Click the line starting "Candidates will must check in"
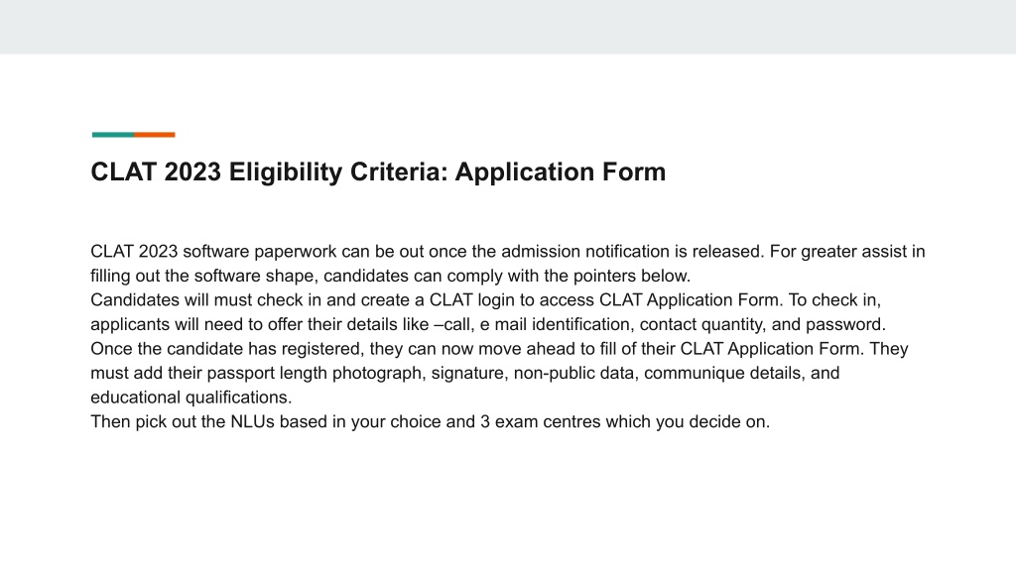Image resolution: width=1016 pixels, height=571 pixels. tap(485, 299)
